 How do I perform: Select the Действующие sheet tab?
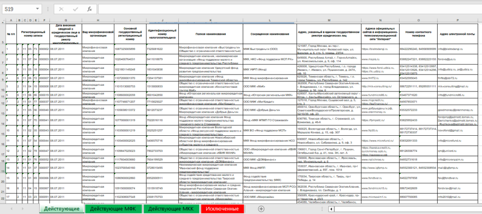pyautogui.click(x=62, y=208)
